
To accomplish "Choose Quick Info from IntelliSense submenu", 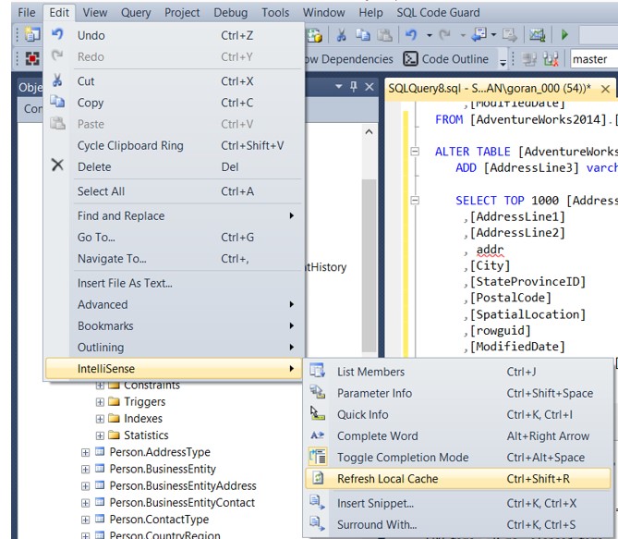I will click(458, 414).
